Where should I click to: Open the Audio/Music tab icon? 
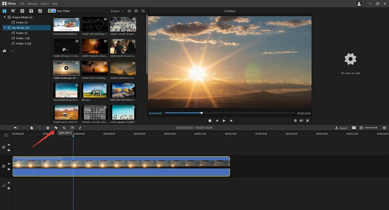tap(40, 11)
